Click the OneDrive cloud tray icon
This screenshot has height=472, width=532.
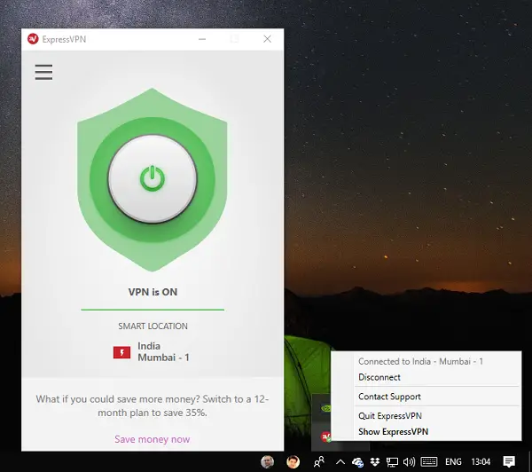[x=357, y=462]
